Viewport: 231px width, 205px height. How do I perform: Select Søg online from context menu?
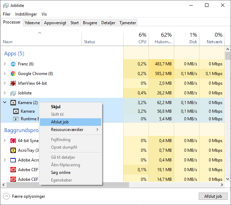61,173
